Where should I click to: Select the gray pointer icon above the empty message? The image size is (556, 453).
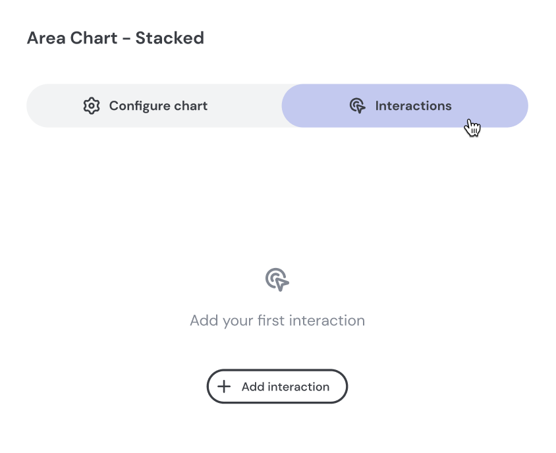pos(277,280)
